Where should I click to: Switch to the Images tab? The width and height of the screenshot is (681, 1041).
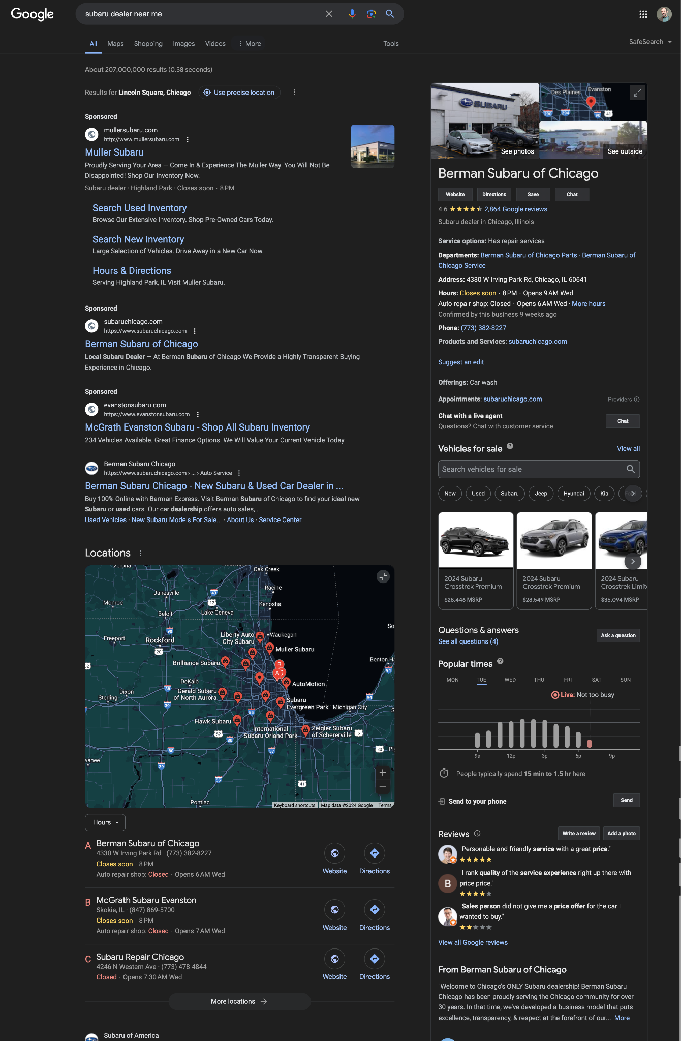[183, 44]
